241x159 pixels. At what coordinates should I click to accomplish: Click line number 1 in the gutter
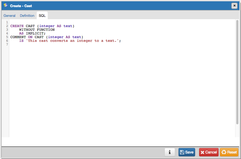tap(7, 22)
